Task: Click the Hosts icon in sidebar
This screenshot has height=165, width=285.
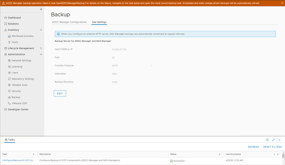Action: pos(9,42)
